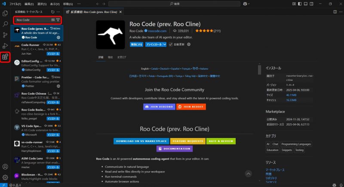Open uninstall dropdown arrow
Viewport: 344px width, 187px height.
pos(165,45)
